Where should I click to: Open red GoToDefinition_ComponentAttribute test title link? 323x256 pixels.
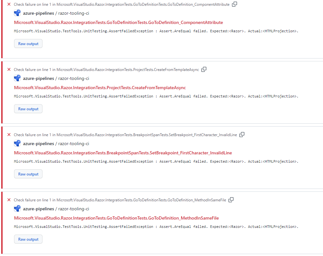coord(119,22)
